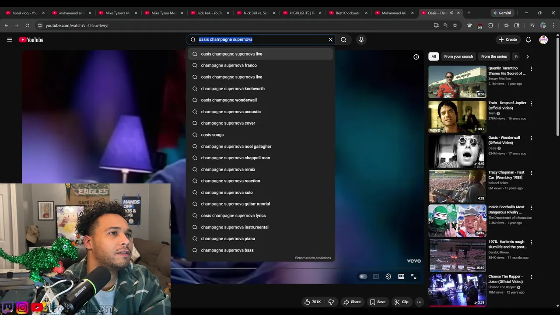
Task: Show the video info card icon
Action: [x=416, y=57]
